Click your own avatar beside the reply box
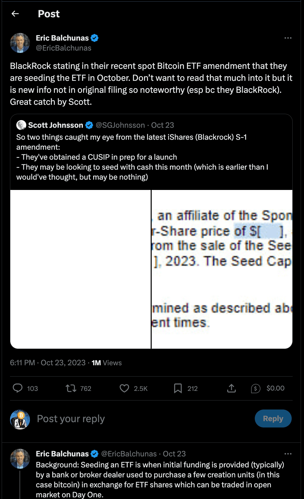304x499 pixels. point(20,419)
